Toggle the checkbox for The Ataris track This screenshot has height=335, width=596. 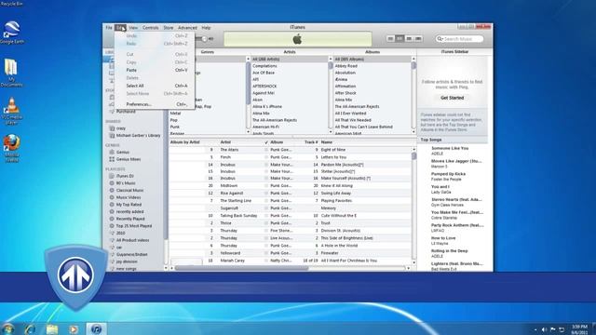tap(266, 150)
